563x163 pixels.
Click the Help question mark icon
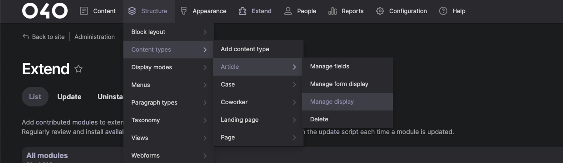(x=443, y=11)
